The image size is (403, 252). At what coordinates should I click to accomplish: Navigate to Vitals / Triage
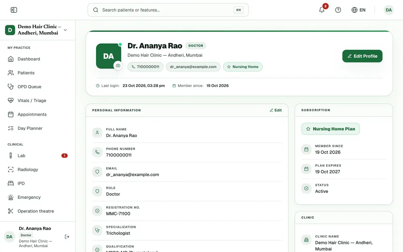pos(38,100)
